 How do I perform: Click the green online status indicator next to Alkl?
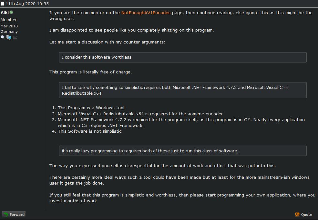11,13
